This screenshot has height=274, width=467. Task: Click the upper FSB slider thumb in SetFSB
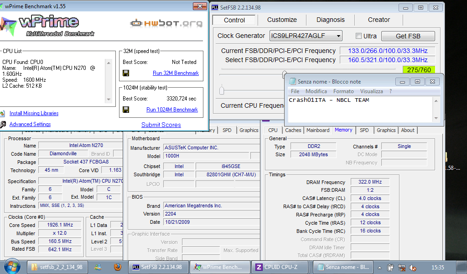click(x=284, y=74)
